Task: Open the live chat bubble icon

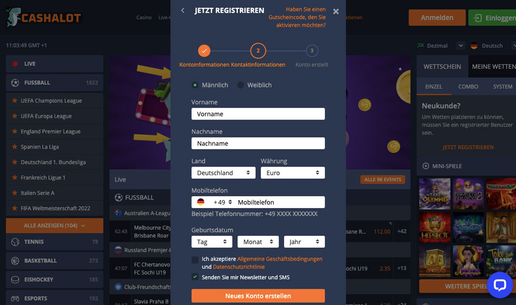Action: coord(500,285)
